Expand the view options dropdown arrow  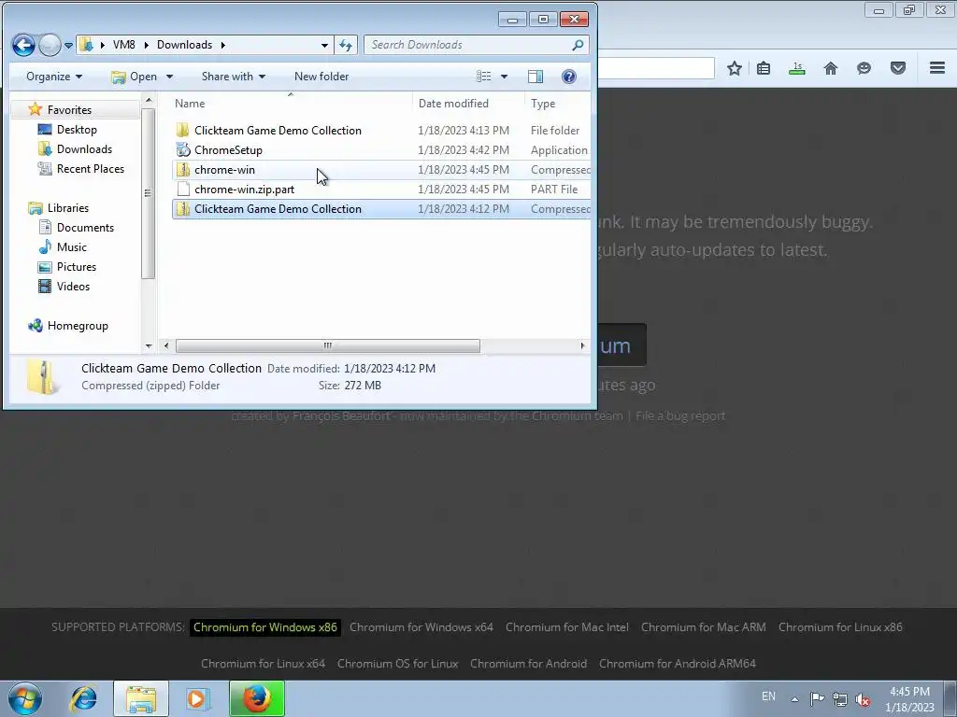504,77
